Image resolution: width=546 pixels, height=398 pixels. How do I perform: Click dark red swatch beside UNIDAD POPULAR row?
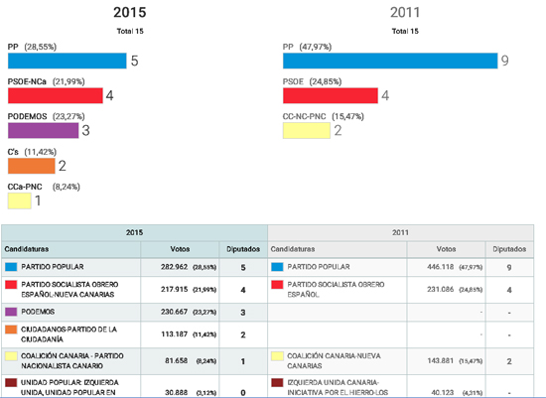11,383
